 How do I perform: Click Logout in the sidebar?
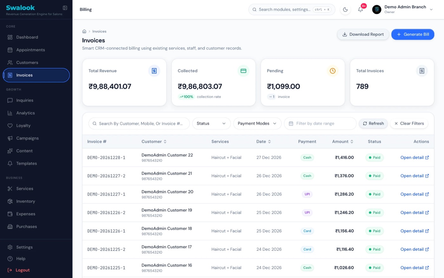click(36, 270)
